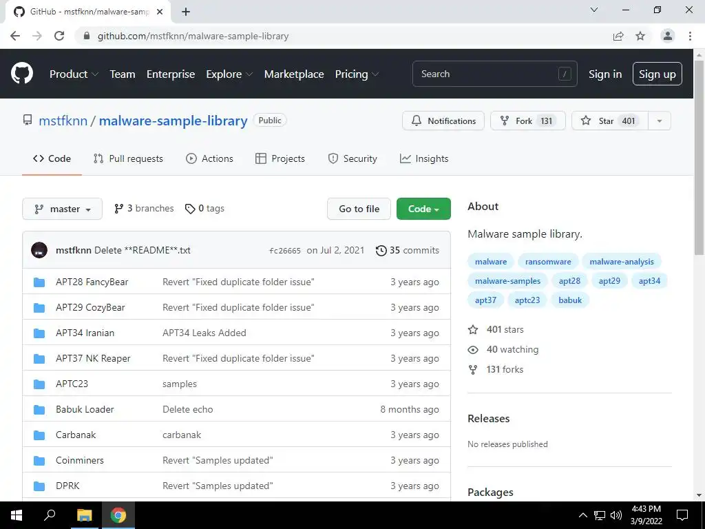
Task: Open a new tab with the plus icon
Action: [x=186, y=12]
